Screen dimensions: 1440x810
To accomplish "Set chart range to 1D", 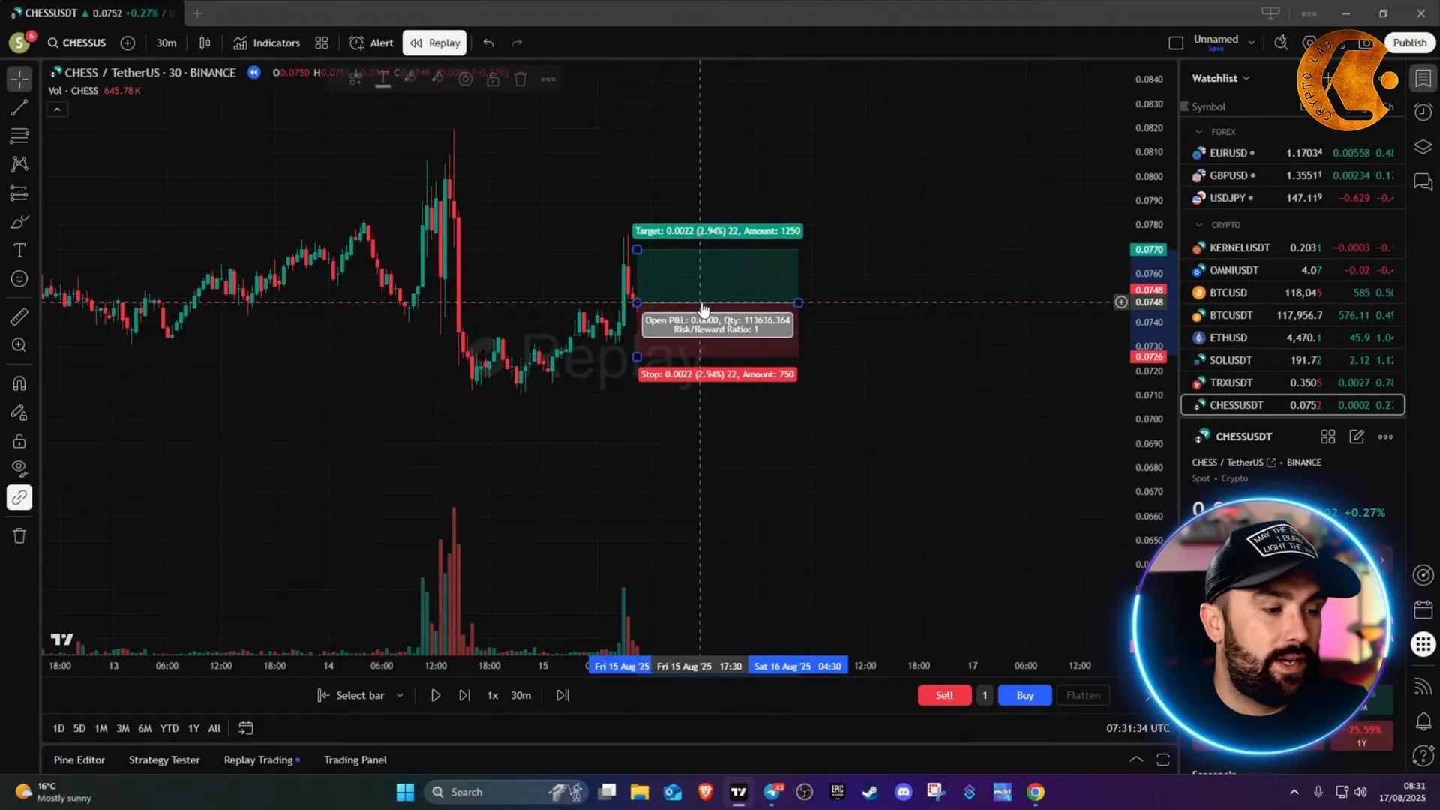I will point(58,728).
